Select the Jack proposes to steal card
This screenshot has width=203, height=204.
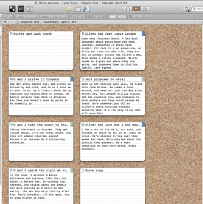click(113, 96)
